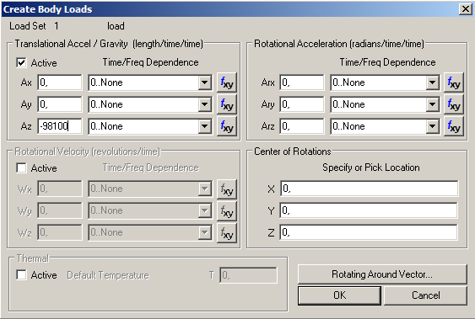Uncheck Translational Accel Active checkbox

(21, 63)
